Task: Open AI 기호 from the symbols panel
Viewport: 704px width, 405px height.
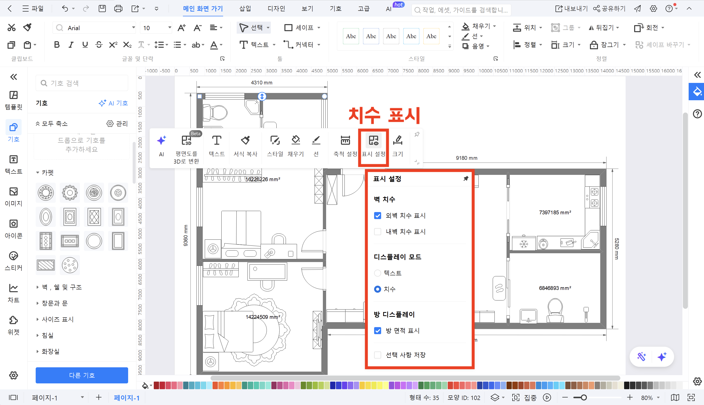Action: 113,103
